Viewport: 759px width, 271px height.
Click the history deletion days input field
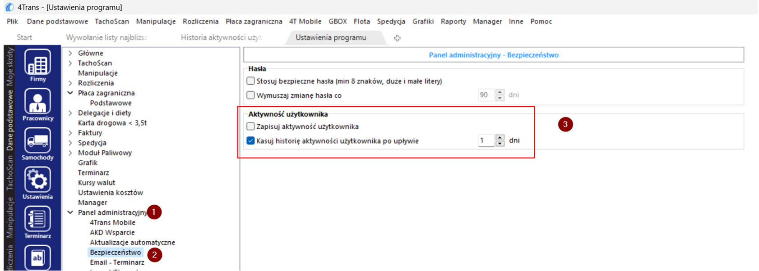486,141
